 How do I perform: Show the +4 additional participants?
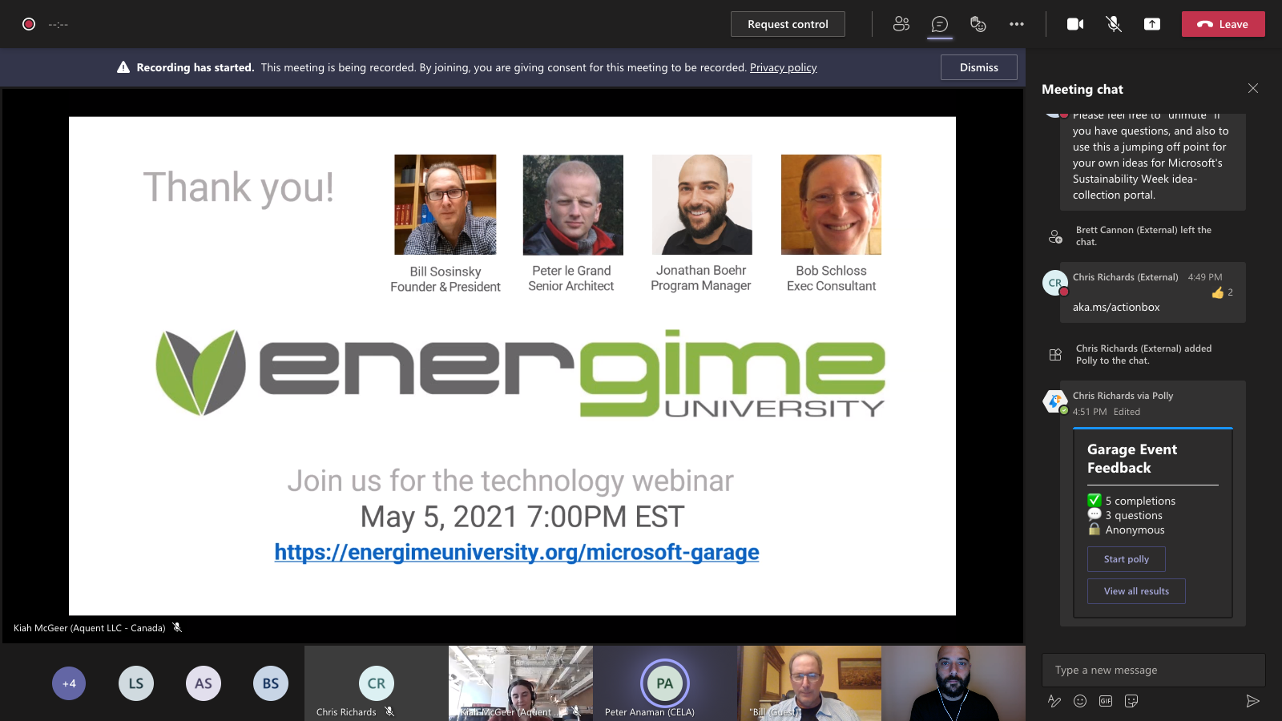(69, 683)
